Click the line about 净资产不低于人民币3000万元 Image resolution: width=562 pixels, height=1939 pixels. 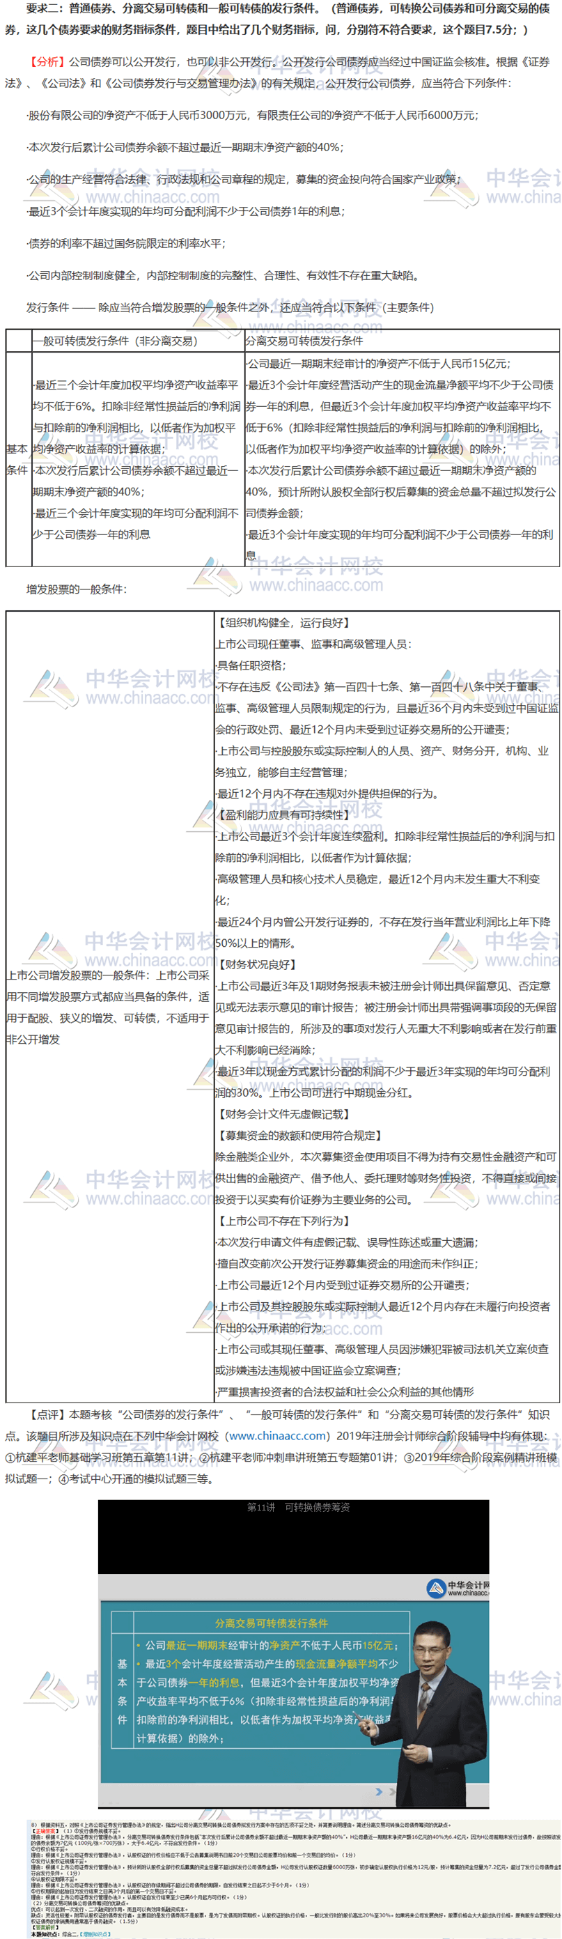coord(252,115)
